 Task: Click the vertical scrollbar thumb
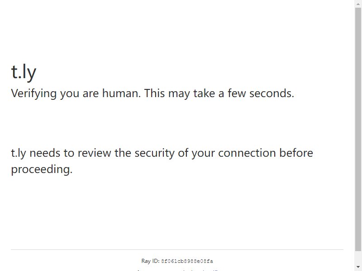(x=358, y=129)
